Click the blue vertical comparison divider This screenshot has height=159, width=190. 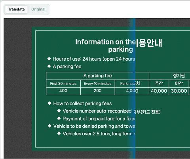[x=134, y=88]
